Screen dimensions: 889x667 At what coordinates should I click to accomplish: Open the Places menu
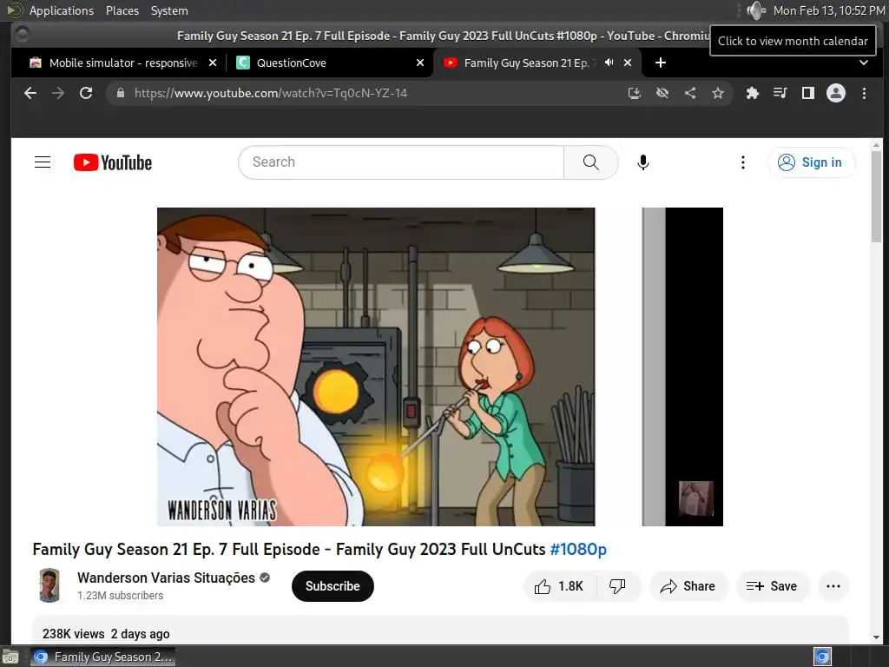click(122, 10)
